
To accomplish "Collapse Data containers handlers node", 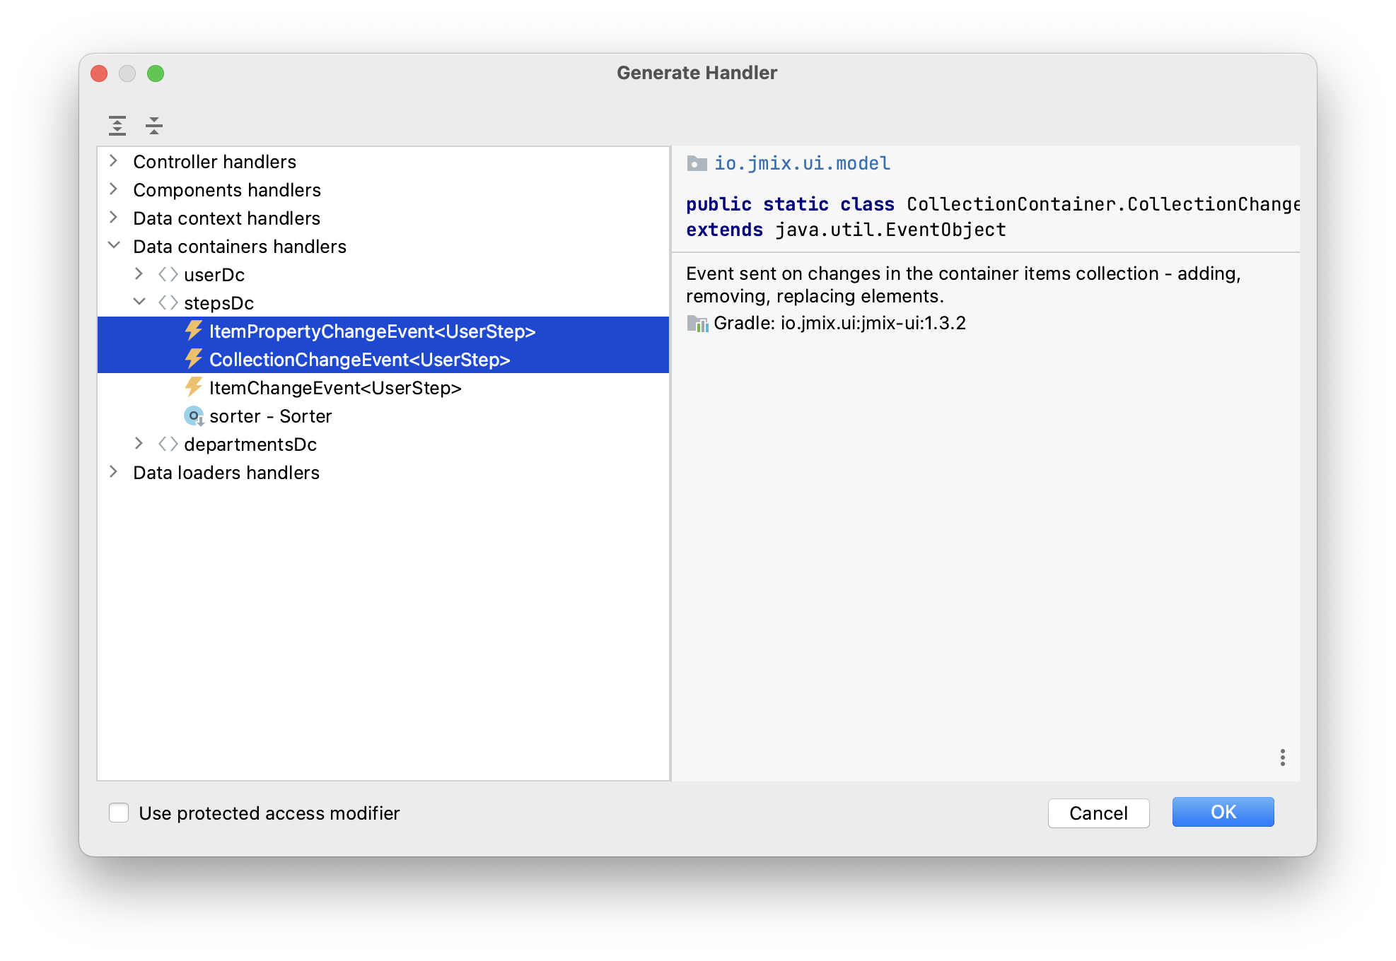I will tap(114, 246).
